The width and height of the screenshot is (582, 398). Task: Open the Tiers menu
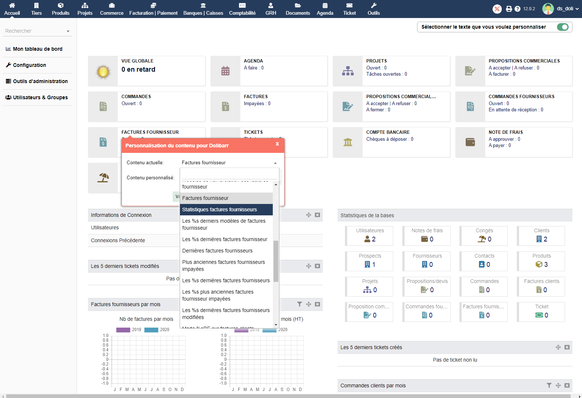36,9
